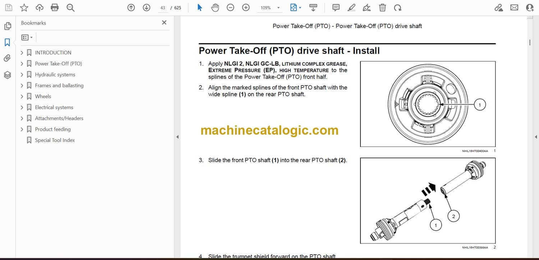The image size is (539, 260).
Task: Select the Product feeding bookmark label
Action: click(x=53, y=129)
